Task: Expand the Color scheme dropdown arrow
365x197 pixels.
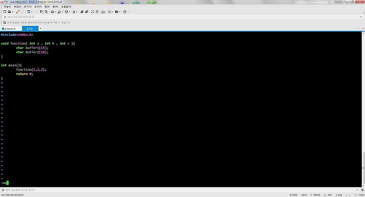Action: (x=63, y=12)
